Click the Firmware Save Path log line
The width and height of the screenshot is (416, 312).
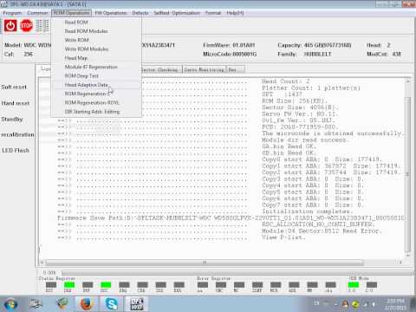point(231,218)
